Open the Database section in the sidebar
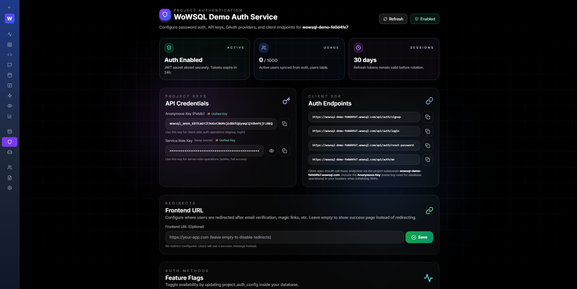The image size is (577, 289). coord(9,132)
